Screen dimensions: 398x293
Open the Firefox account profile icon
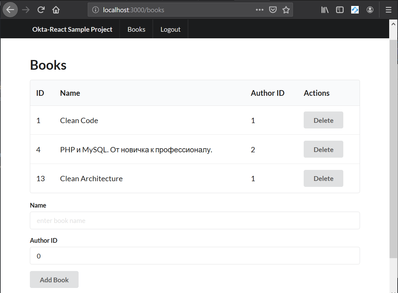pos(370,10)
